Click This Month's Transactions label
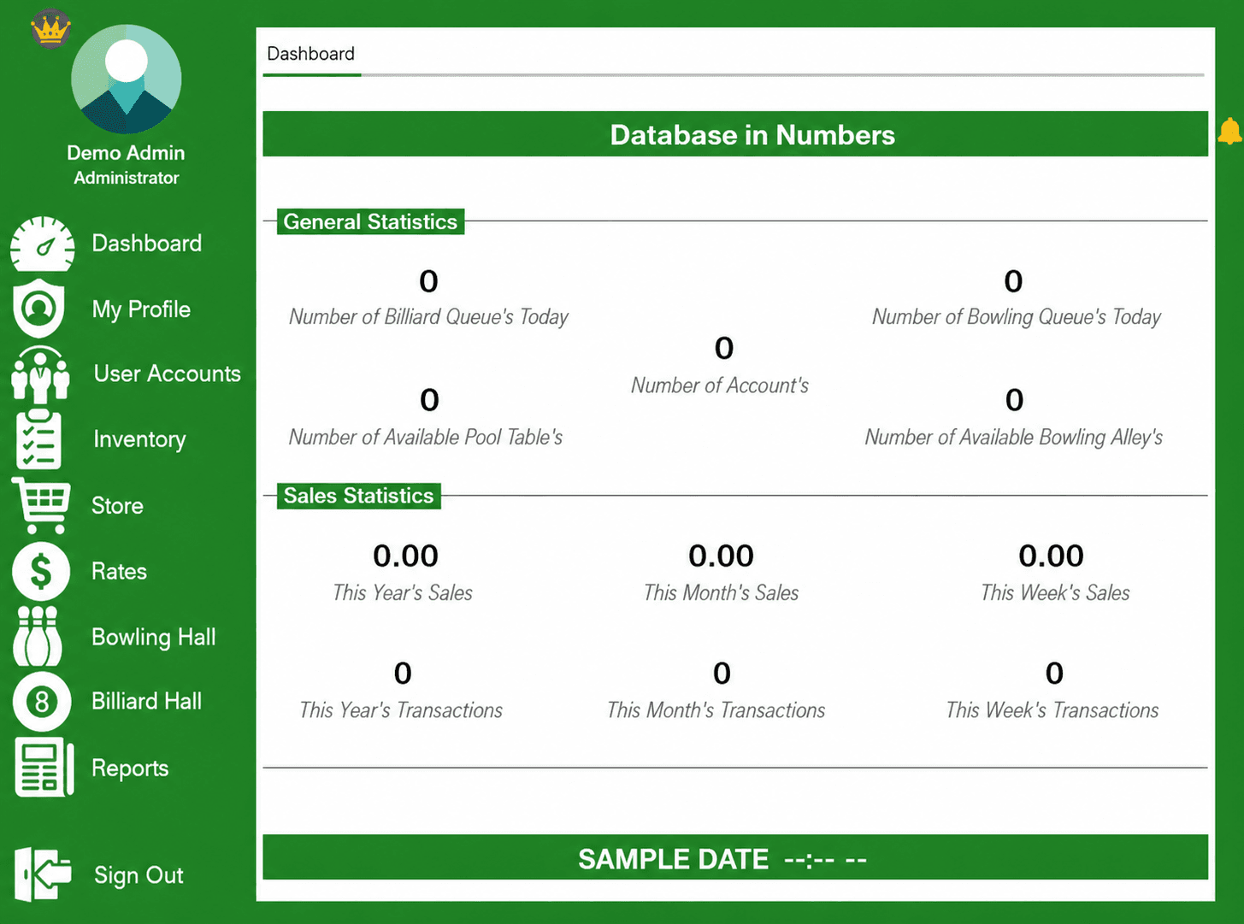 716,710
